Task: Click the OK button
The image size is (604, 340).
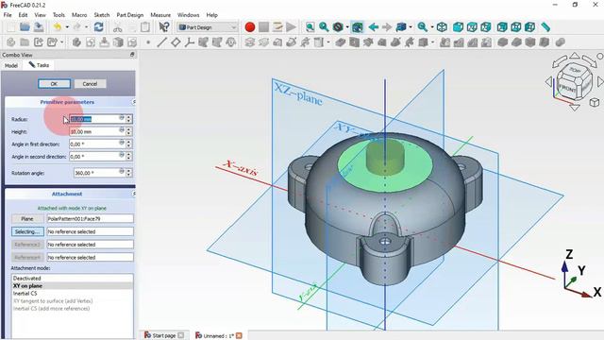Action: click(x=54, y=84)
